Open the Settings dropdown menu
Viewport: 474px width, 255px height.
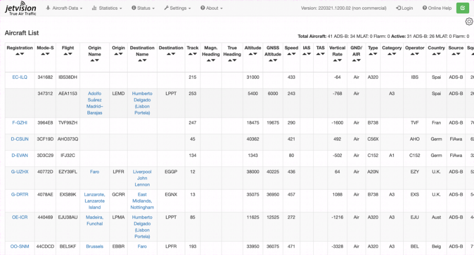point(177,8)
